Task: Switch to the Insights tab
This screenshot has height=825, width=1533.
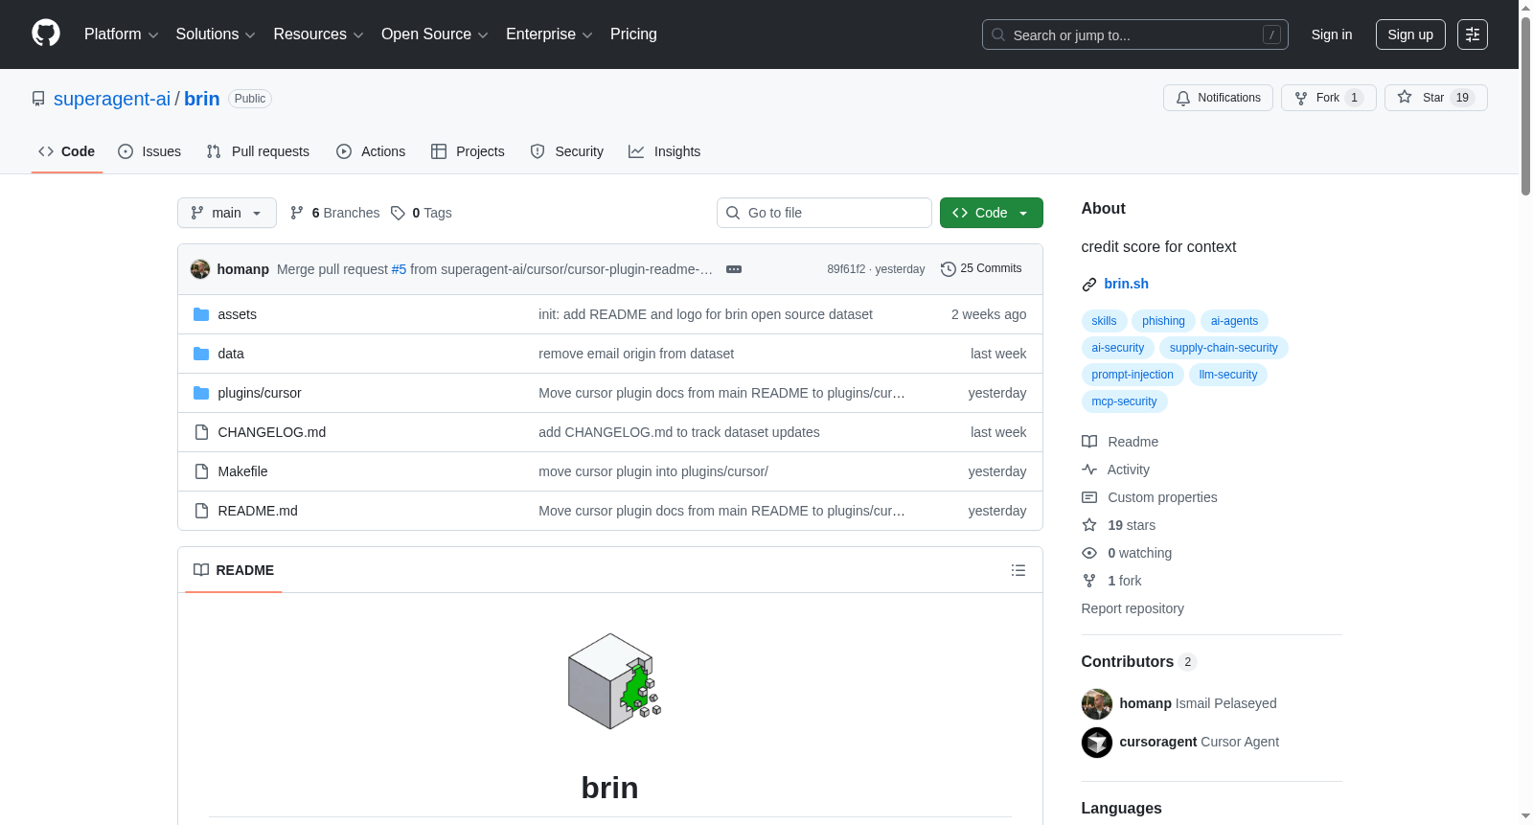Action: [x=665, y=151]
